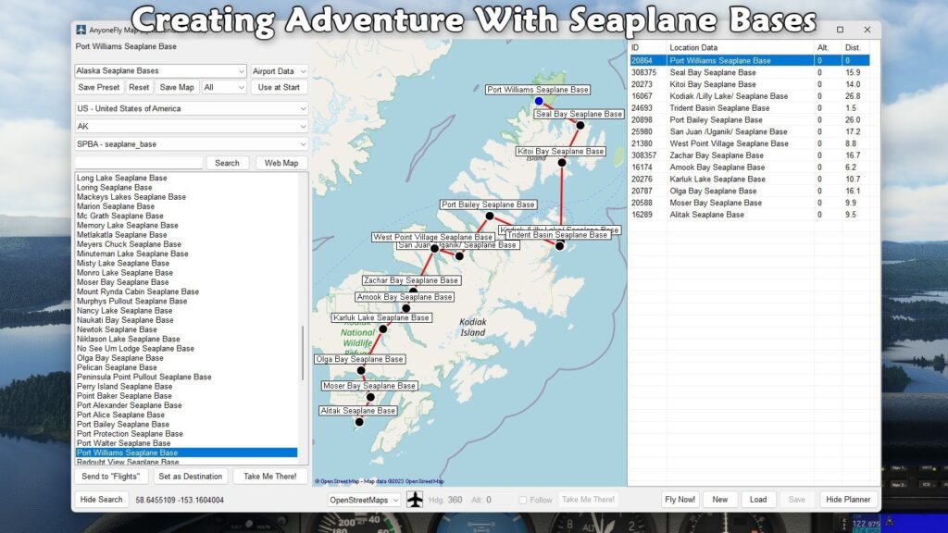The width and height of the screenshot is (948, 533).
Task: Click the Take Me There! button under list
Action: point(270,477)
